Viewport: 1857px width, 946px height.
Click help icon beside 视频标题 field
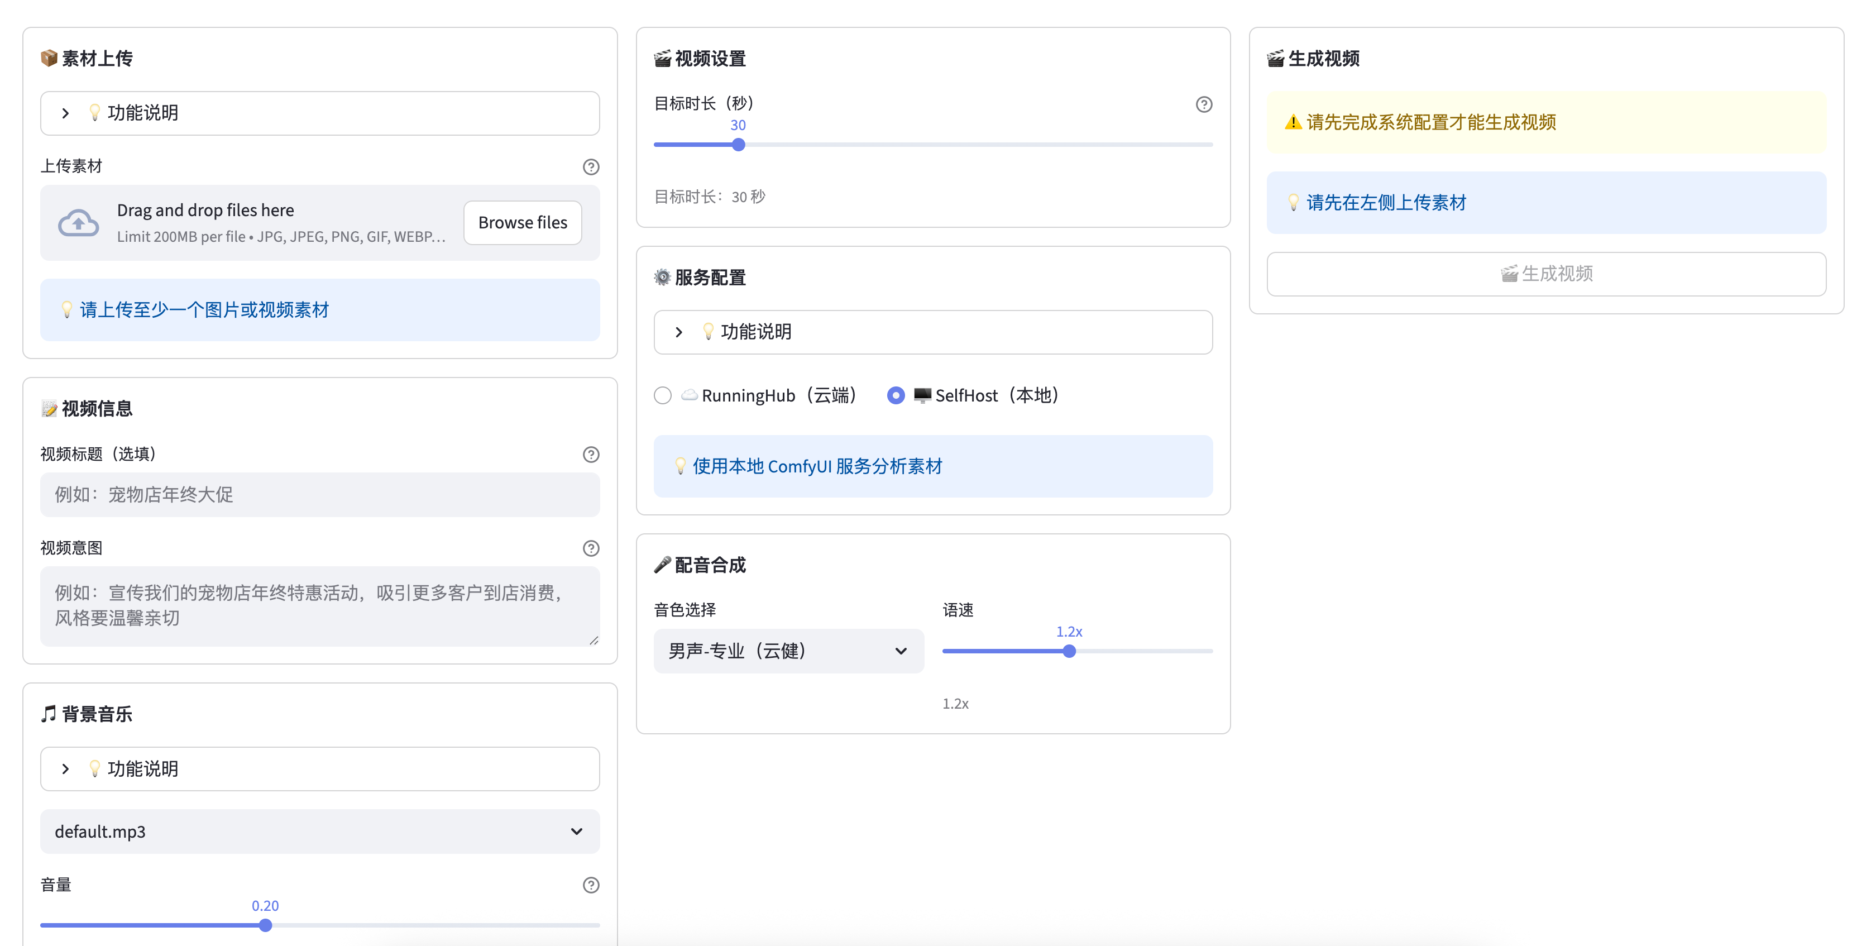pyautogui.click(x=590, y=454)
